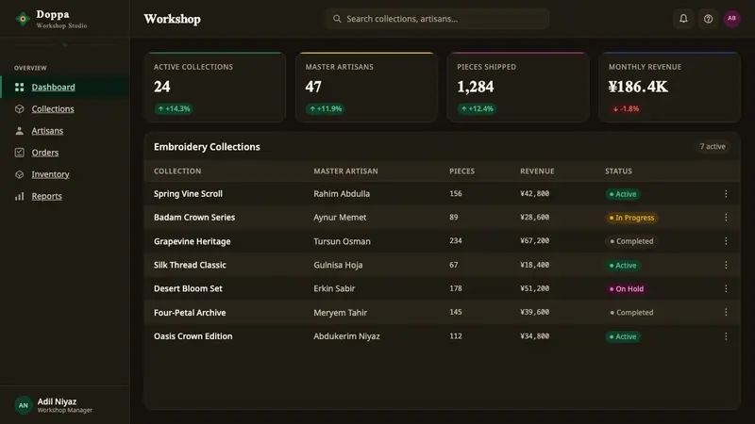Sort by Master Artisan column header
This screenshot has width=755, height=424.
coord(345,171)
